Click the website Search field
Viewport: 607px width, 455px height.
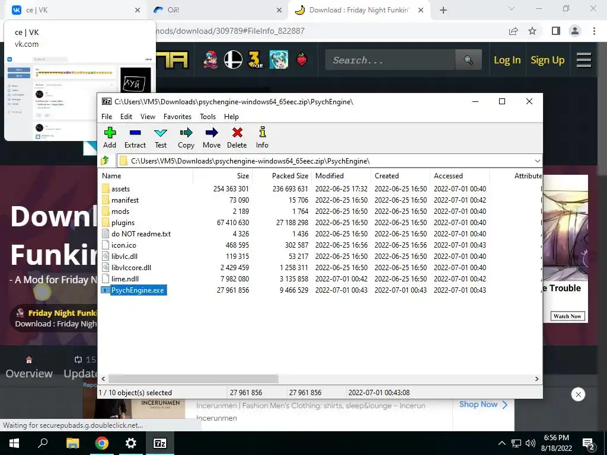point(390,60)
